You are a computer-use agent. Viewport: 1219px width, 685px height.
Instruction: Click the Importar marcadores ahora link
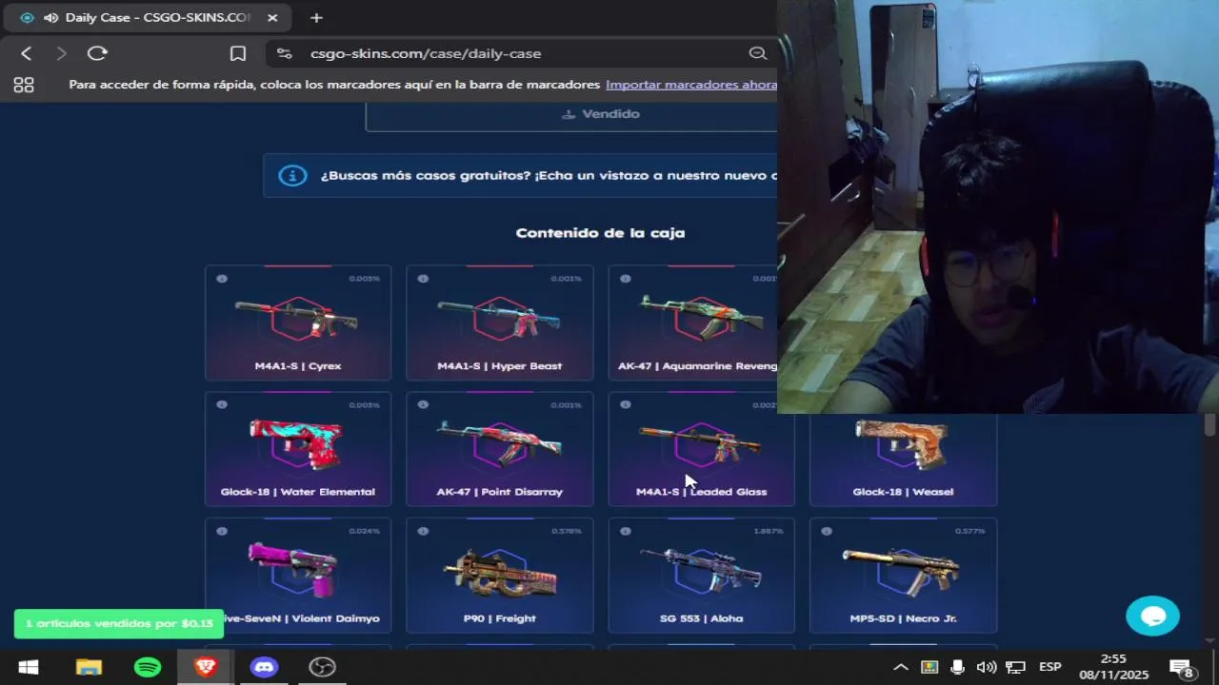point(691,85)
